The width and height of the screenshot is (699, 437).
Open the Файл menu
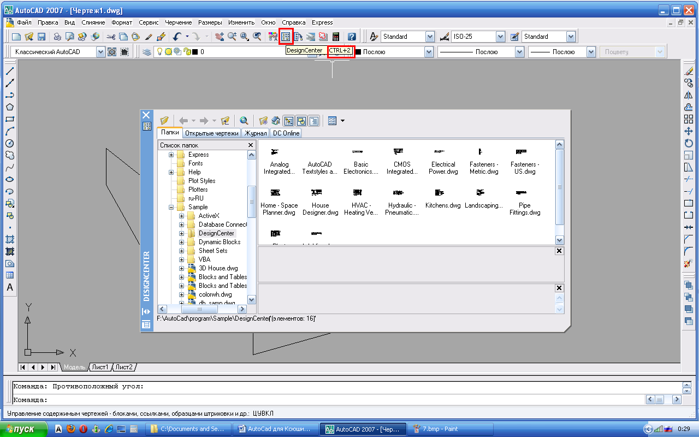coord(24,22)
